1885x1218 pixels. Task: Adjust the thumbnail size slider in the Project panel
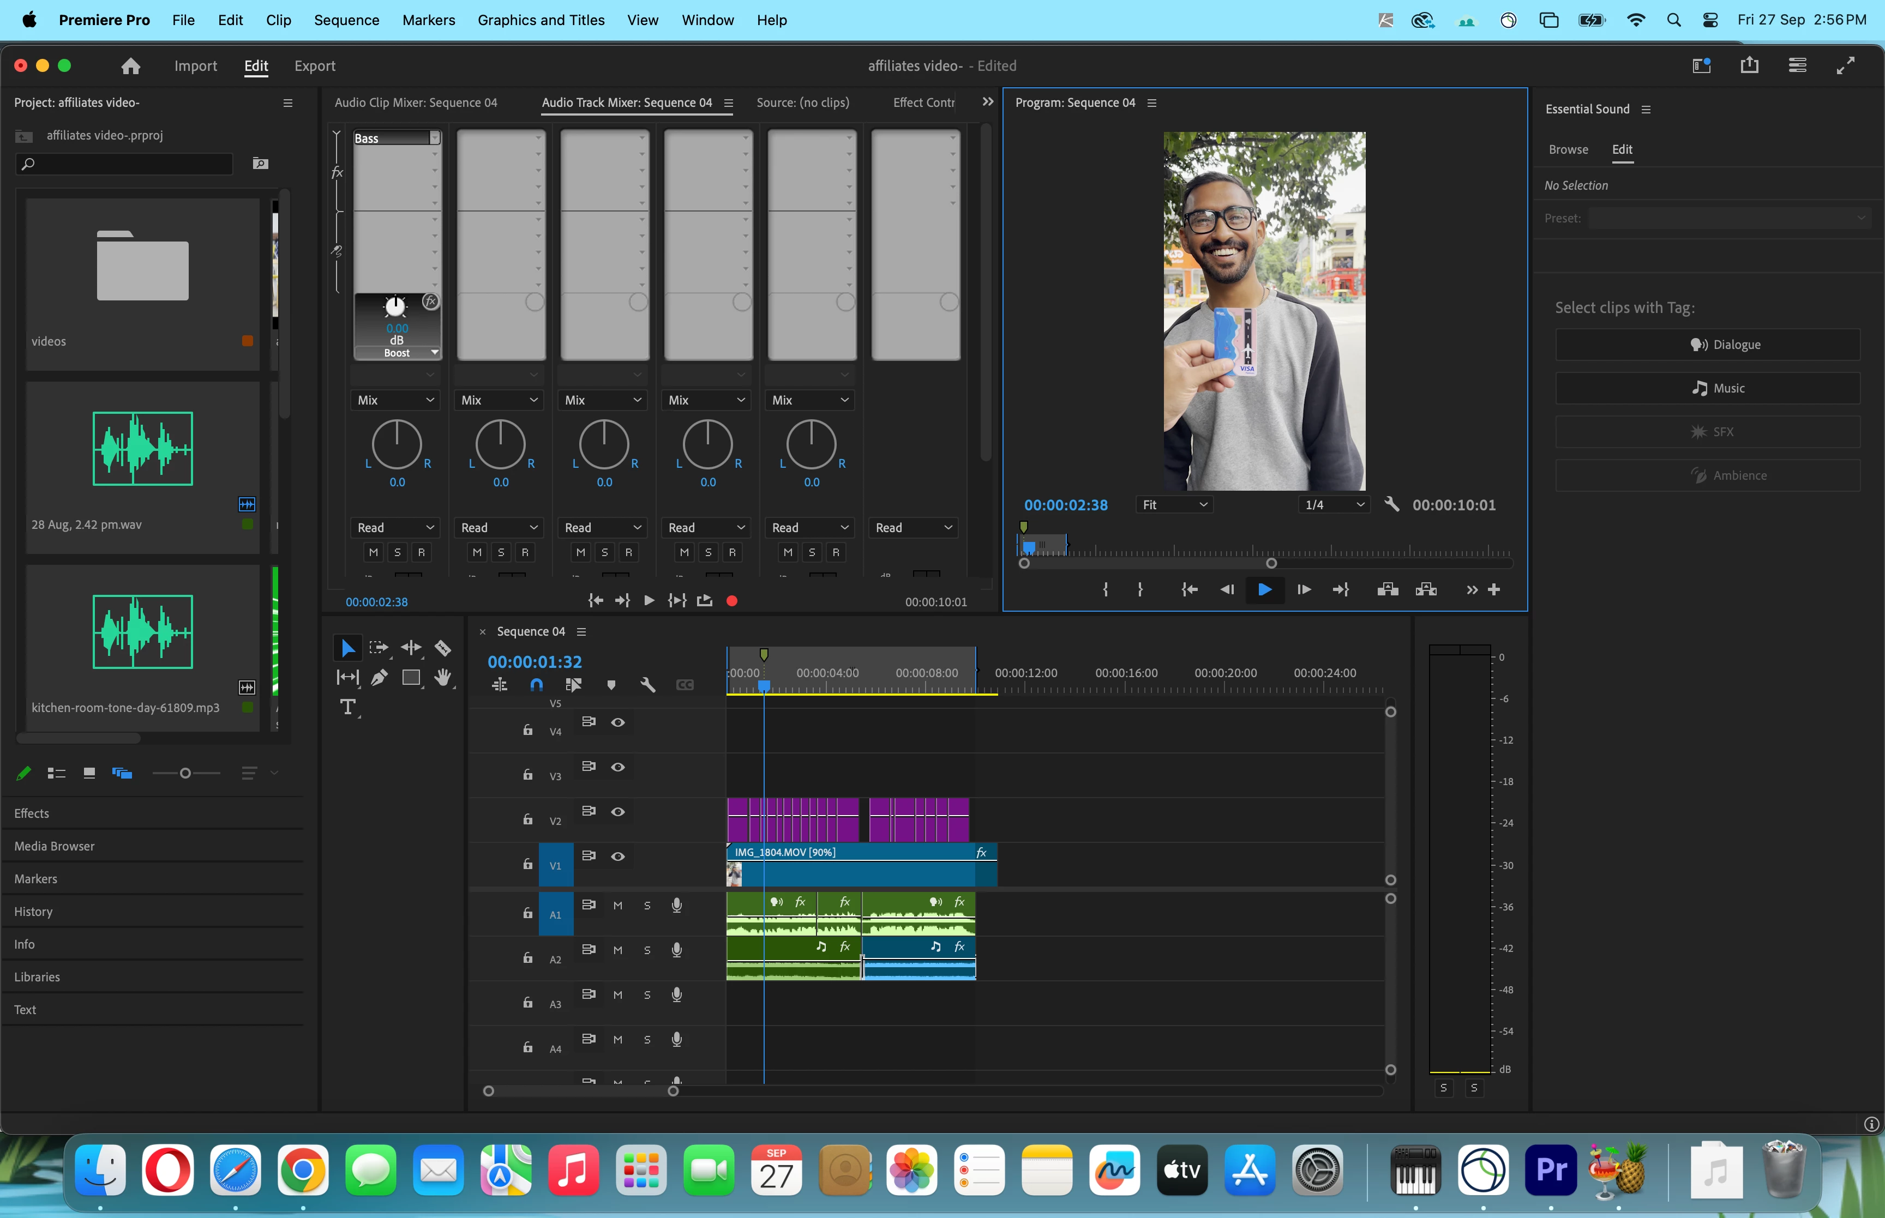[185, 774]
